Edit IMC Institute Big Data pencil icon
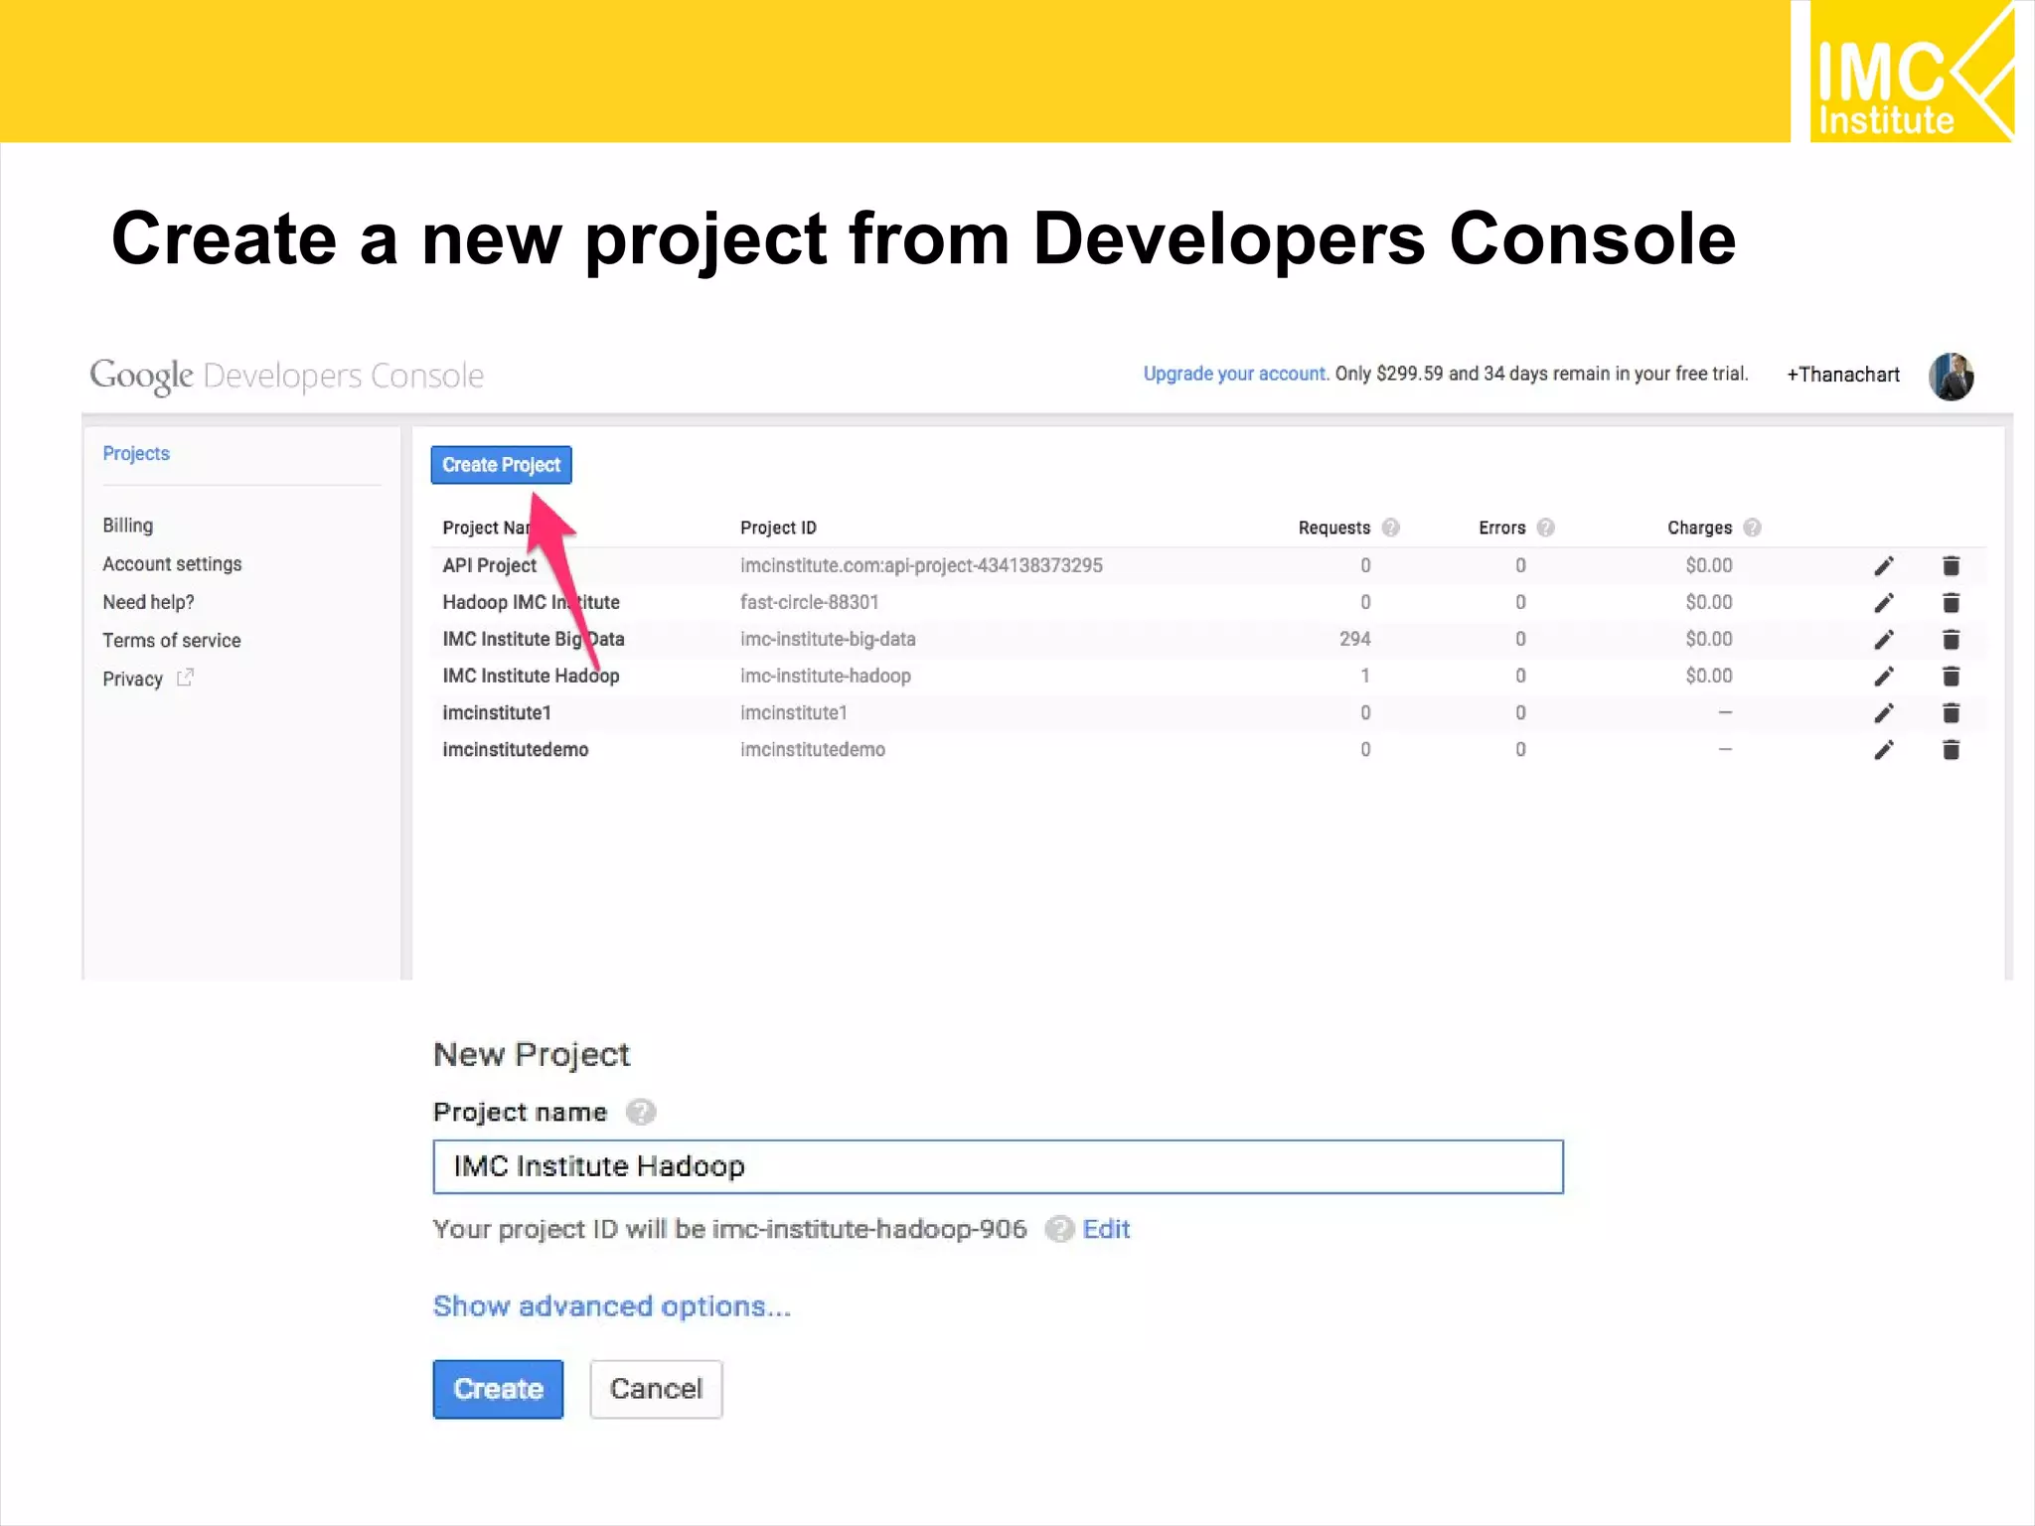 tap(1884, 640)
